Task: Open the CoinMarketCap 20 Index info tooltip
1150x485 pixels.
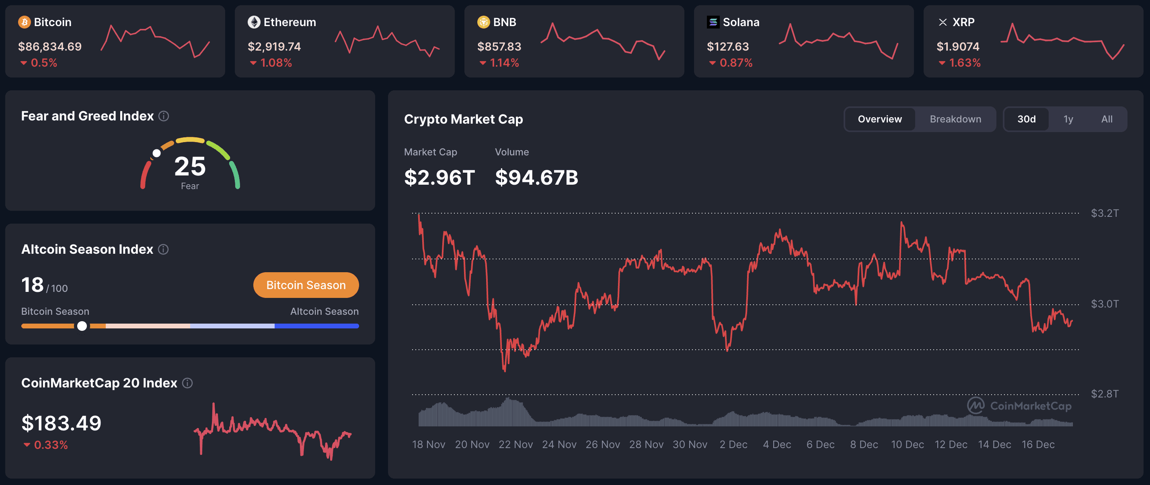Action: (x=187, y=383)
